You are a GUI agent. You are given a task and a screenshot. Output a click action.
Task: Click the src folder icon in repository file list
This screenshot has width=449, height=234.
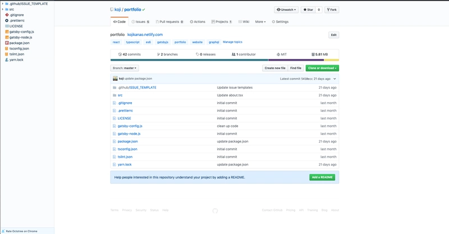click(113, 95)
